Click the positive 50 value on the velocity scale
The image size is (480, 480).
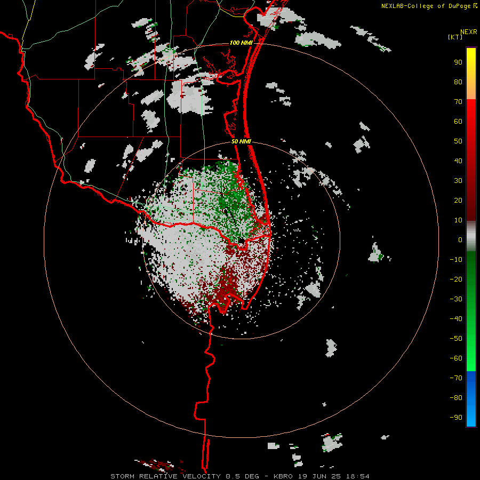[458, 141]
